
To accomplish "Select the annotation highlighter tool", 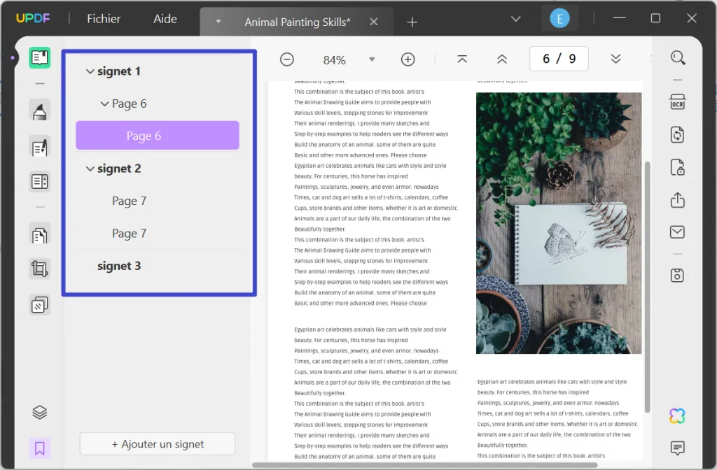I will point(39,110).
